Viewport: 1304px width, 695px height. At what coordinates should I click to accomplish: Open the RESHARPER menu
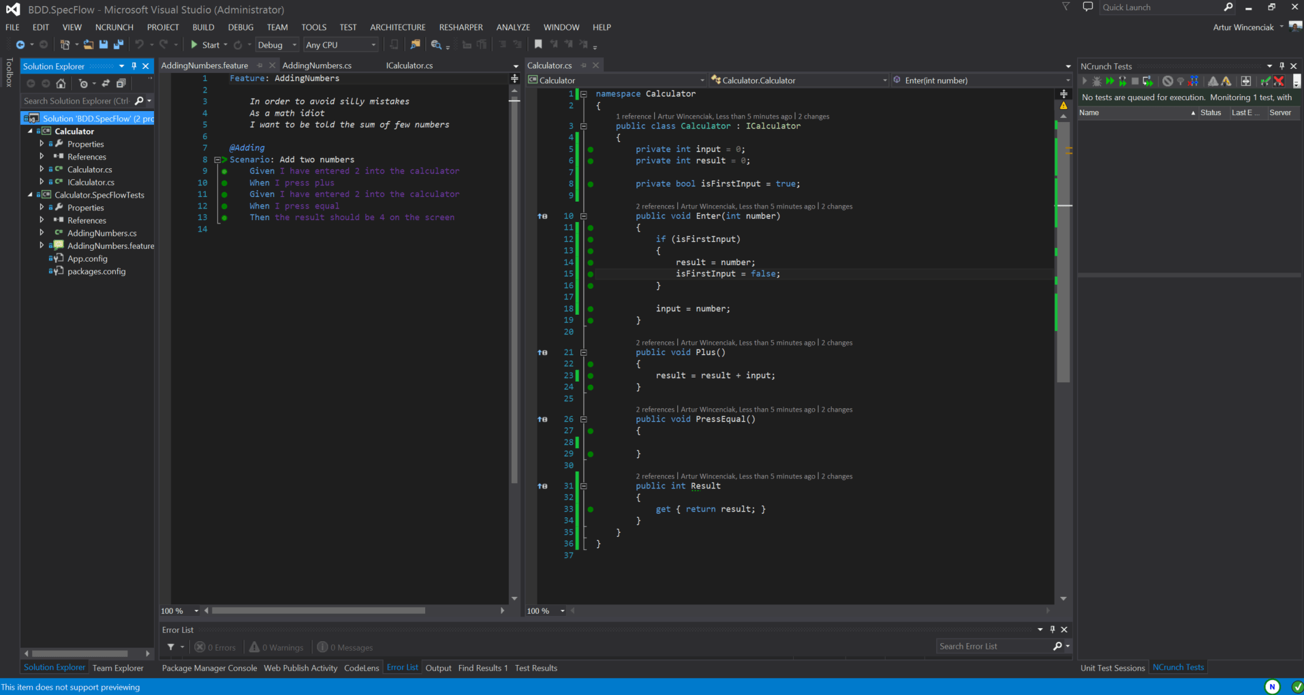coord(461,27)
